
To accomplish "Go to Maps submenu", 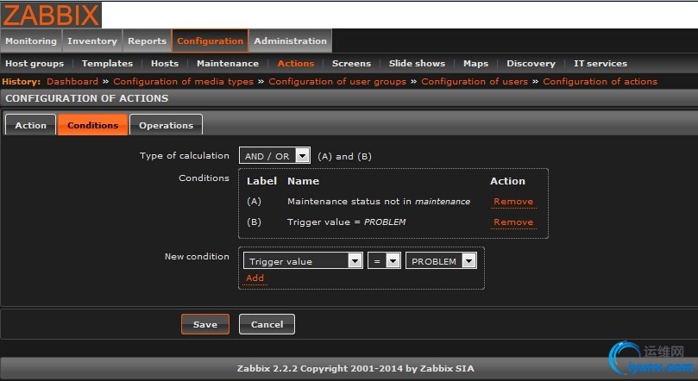I will pos(475,64).
